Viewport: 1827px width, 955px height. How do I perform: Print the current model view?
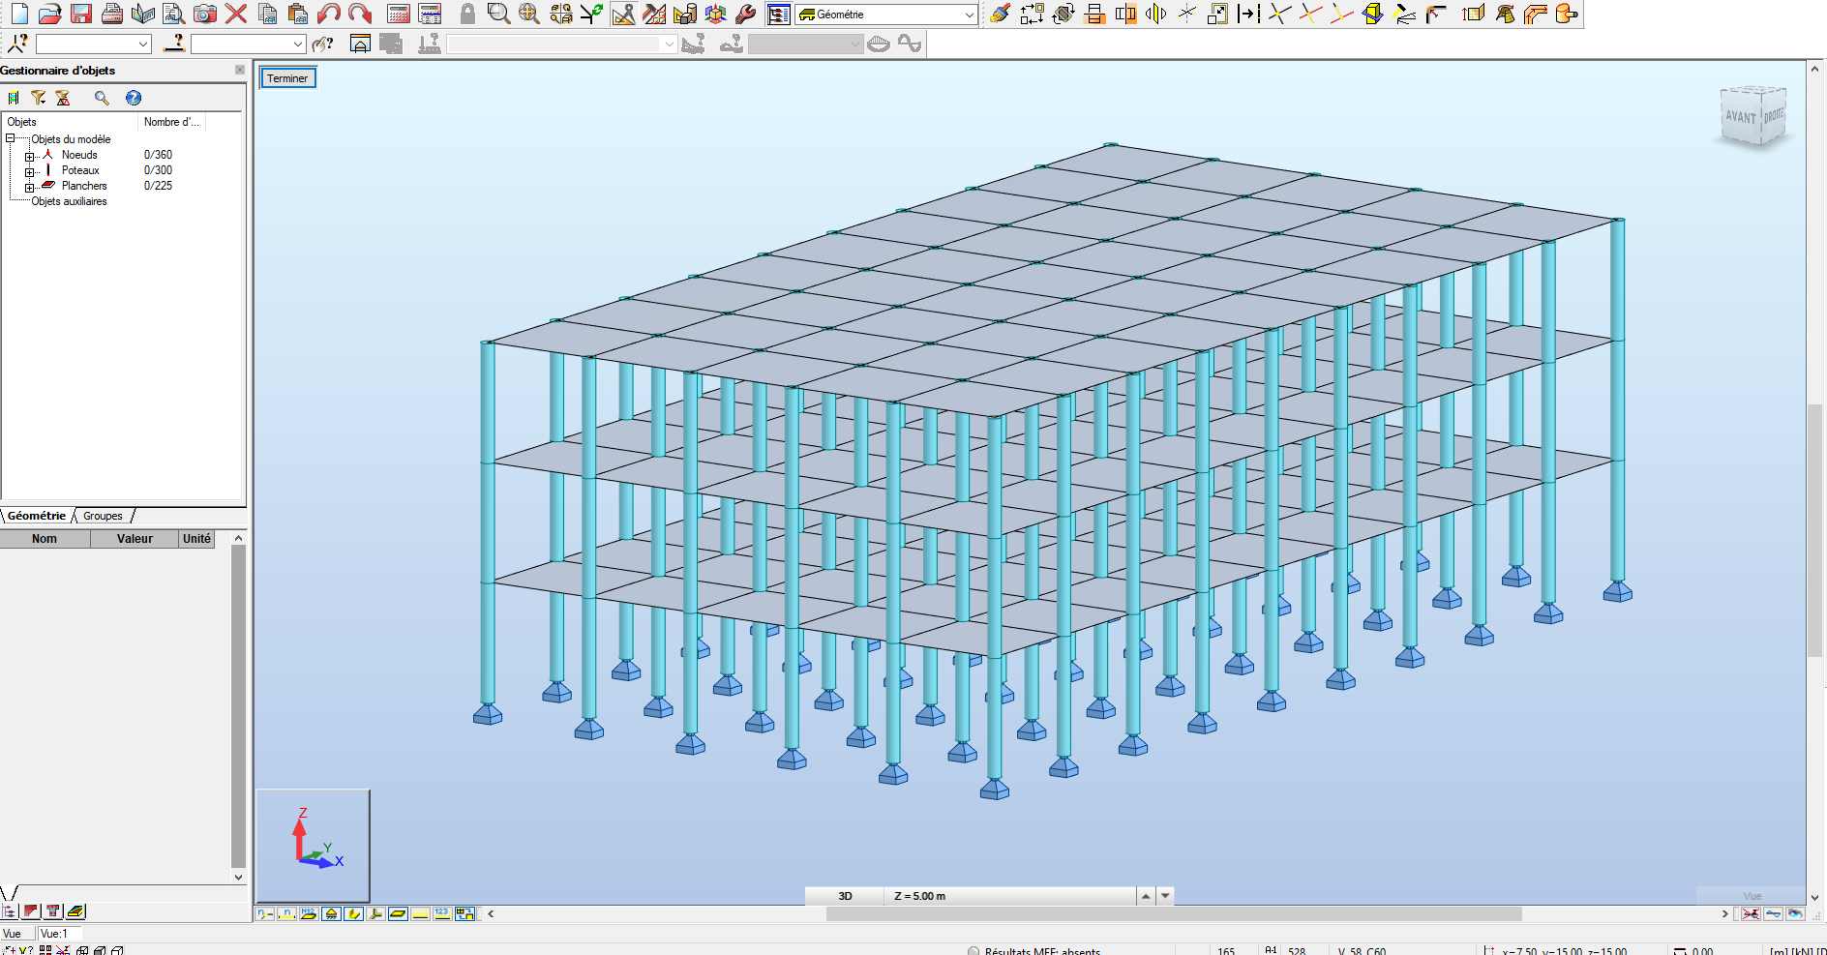coord(113,14)
